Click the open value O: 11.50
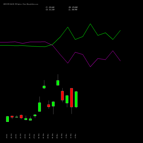The height and width of the screenshot is (143, 143). pyautogui.click(x=50, y=10)
